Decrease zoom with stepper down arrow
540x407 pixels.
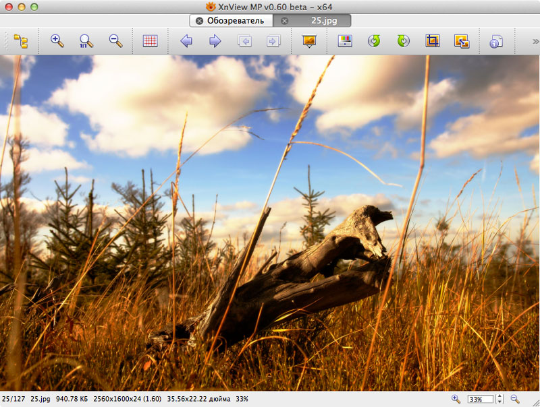pos(500,402)
